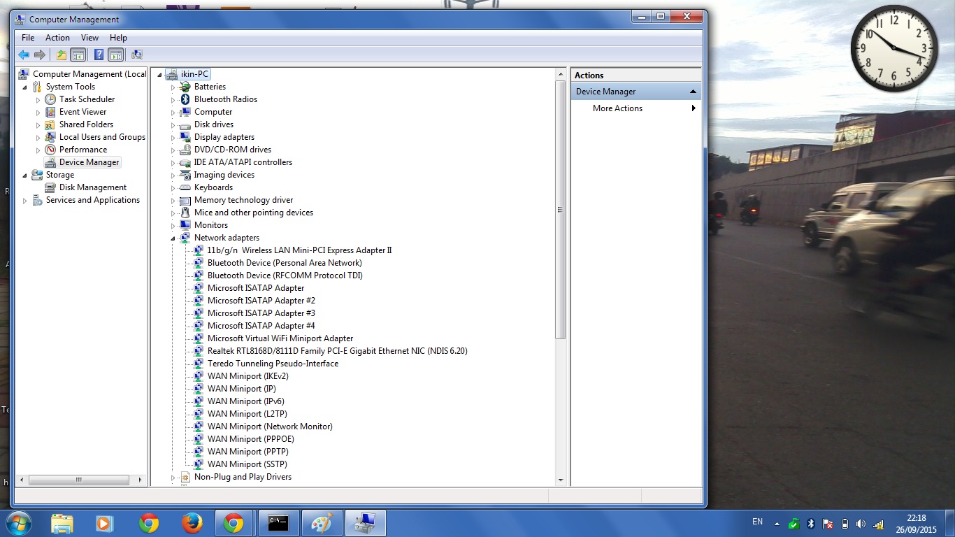Image resolution: width=955 pixels, height=537 pixels.
Task: Click the Back arrow toolbar button
Action: point(24,55)
